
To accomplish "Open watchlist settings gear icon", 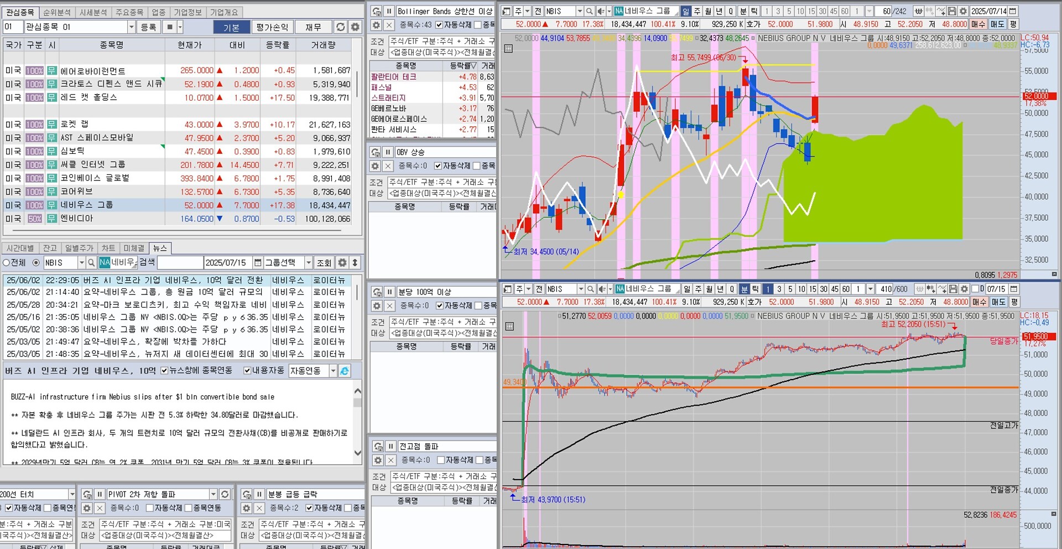I will coord(355,27).
